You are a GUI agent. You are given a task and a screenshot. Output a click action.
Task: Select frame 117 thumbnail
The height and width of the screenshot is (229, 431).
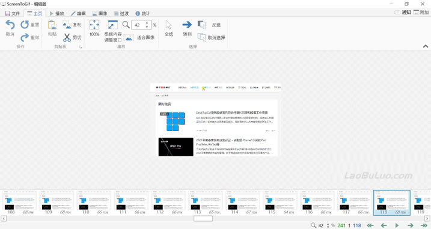tap(355, 203)
